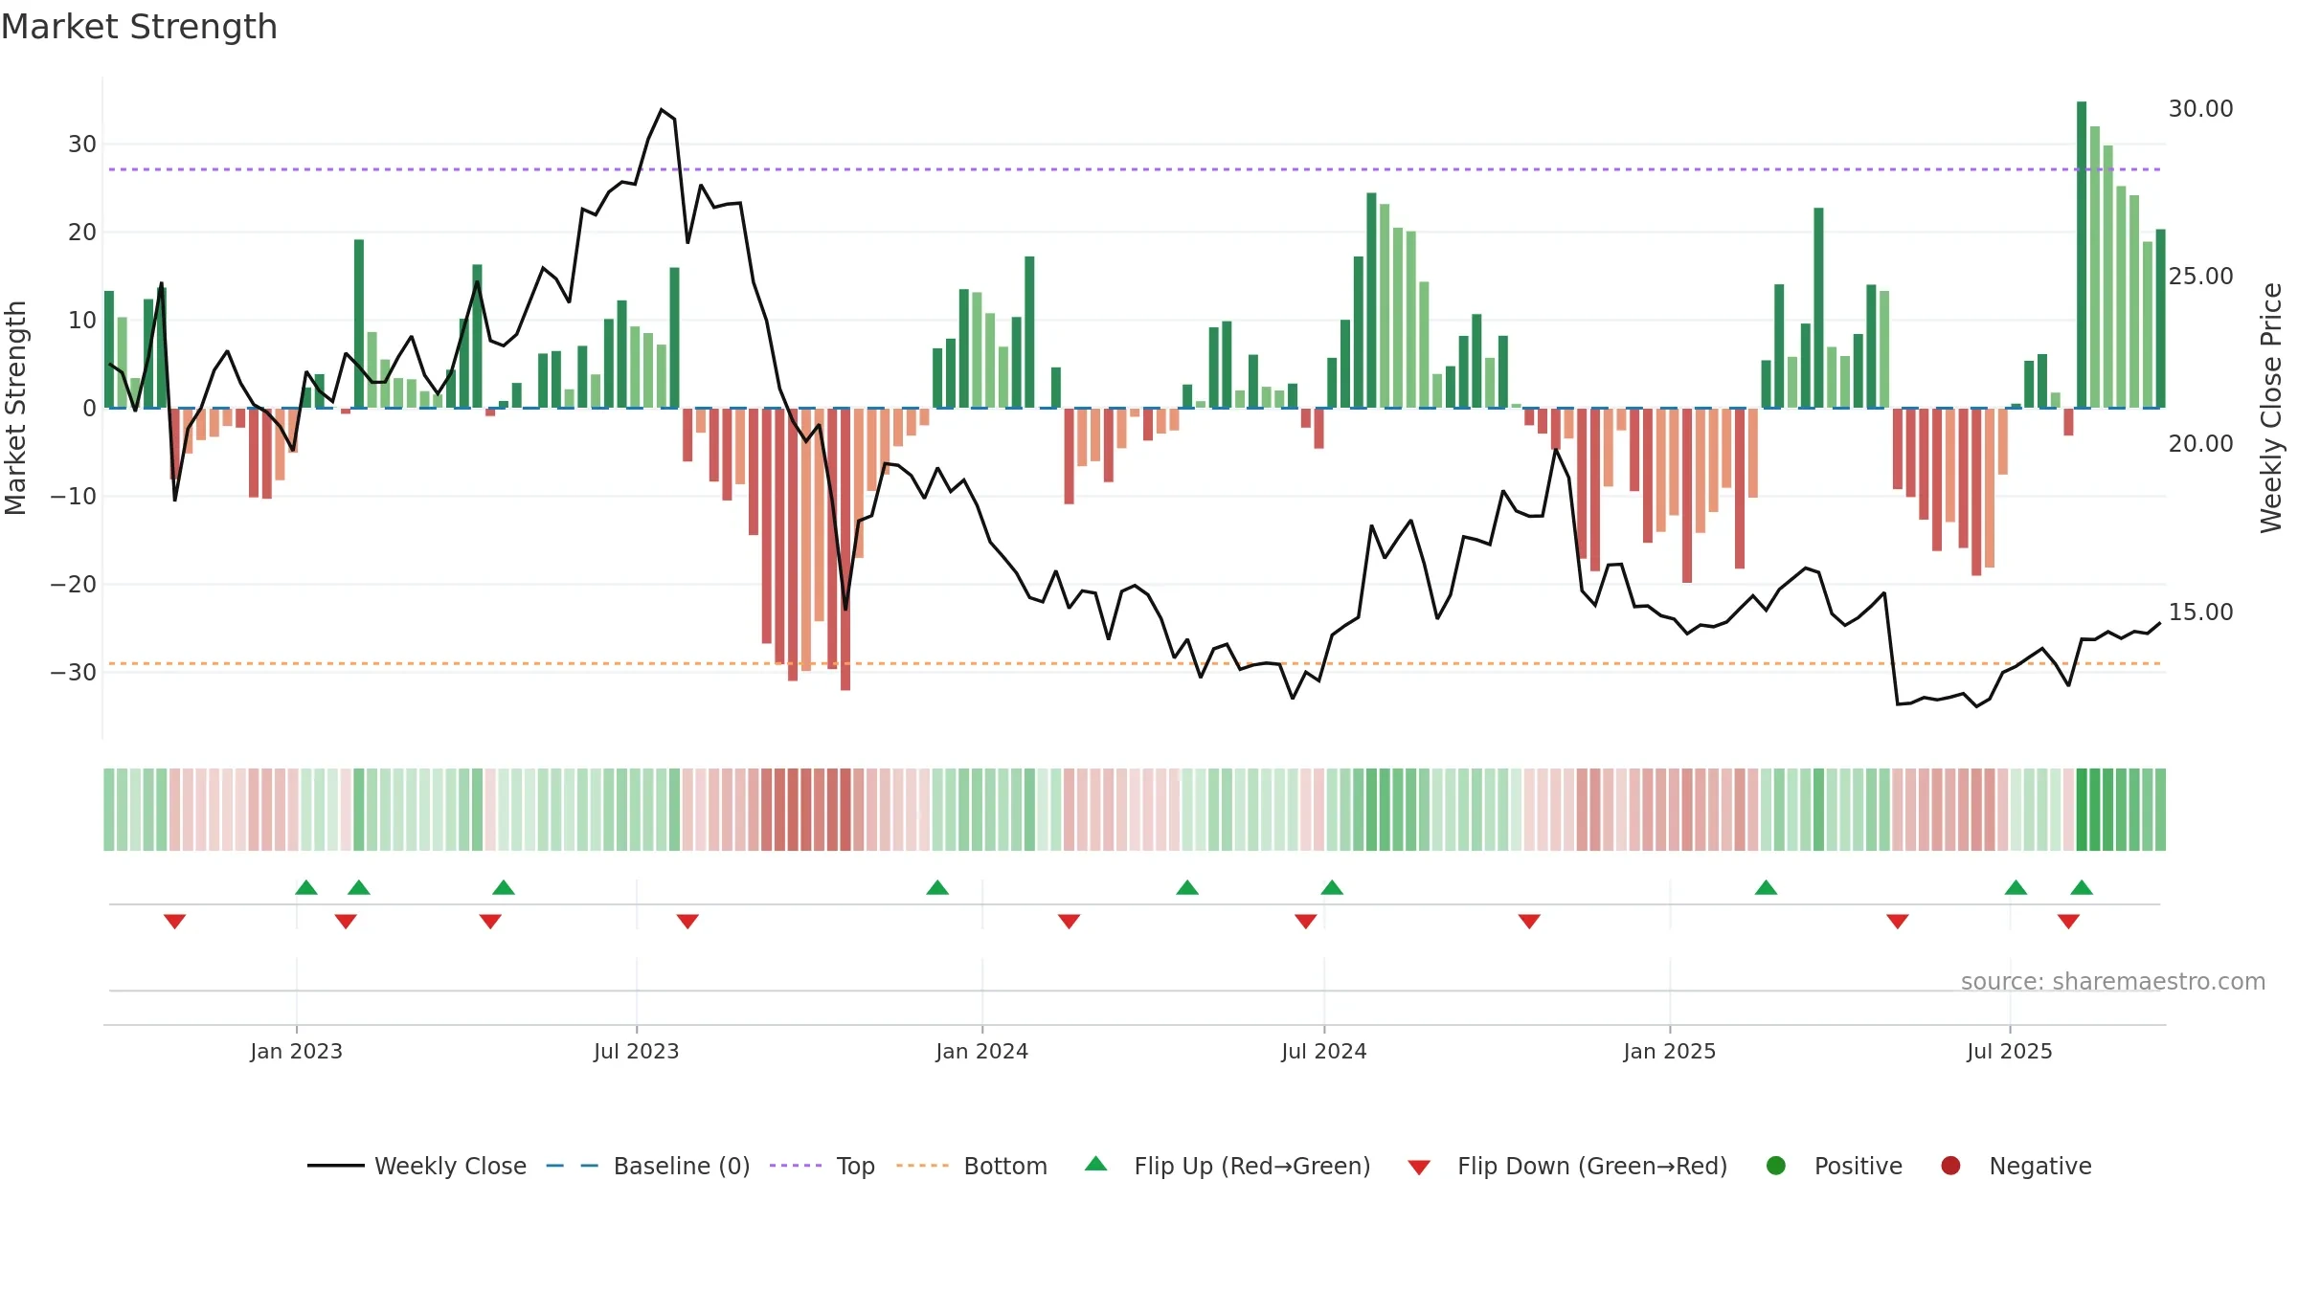Screen dimensions: 2298x1292
Task: Click the Jul 2025 x-axis label
Action: [x=2009, y=1051]
